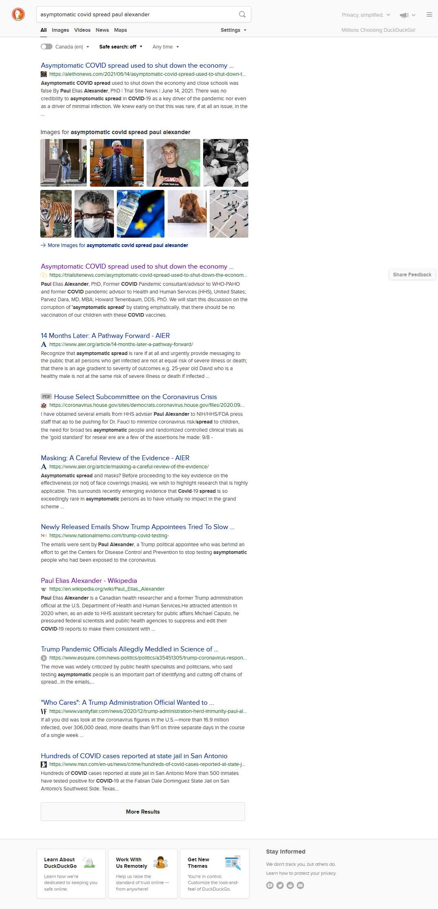Image resolution: width=438 pixels, height=909 pixels.
Task: Open the Learn About DuckDuckGo card
Action: pos(71,874)
